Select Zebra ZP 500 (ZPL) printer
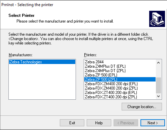This screenshot has width=167, height=130. 120,79
